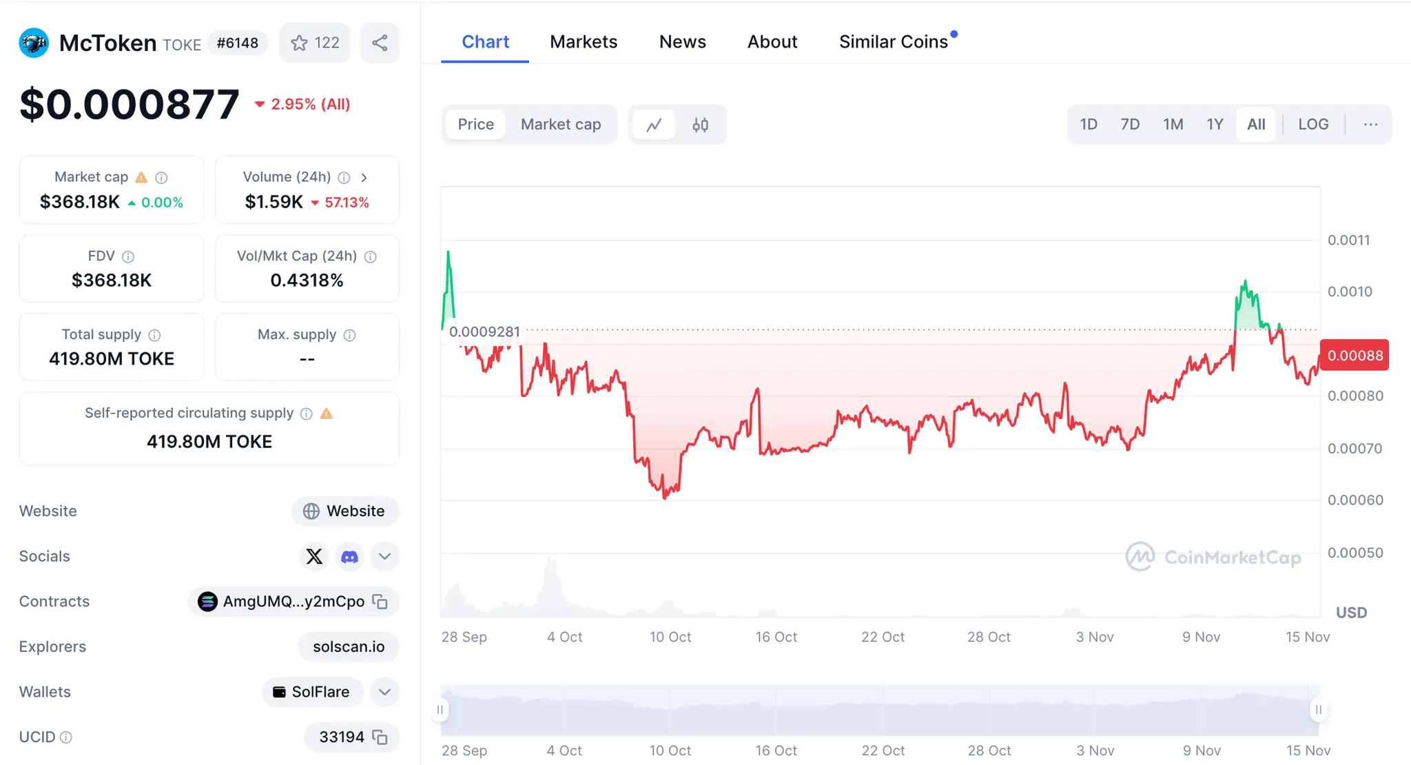This screenshot has height=765, width=1411.
Task: Copy the UCID 33194 value
Action: point(380,737)
